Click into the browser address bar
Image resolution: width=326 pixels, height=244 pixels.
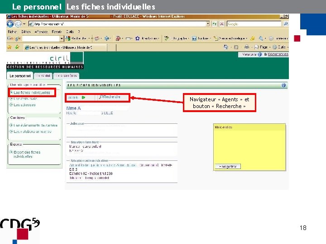[x=117, y=24]
